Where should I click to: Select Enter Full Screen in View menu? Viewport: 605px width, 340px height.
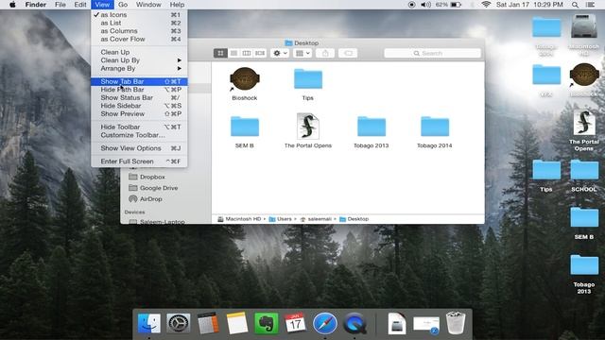coord(139,161)
